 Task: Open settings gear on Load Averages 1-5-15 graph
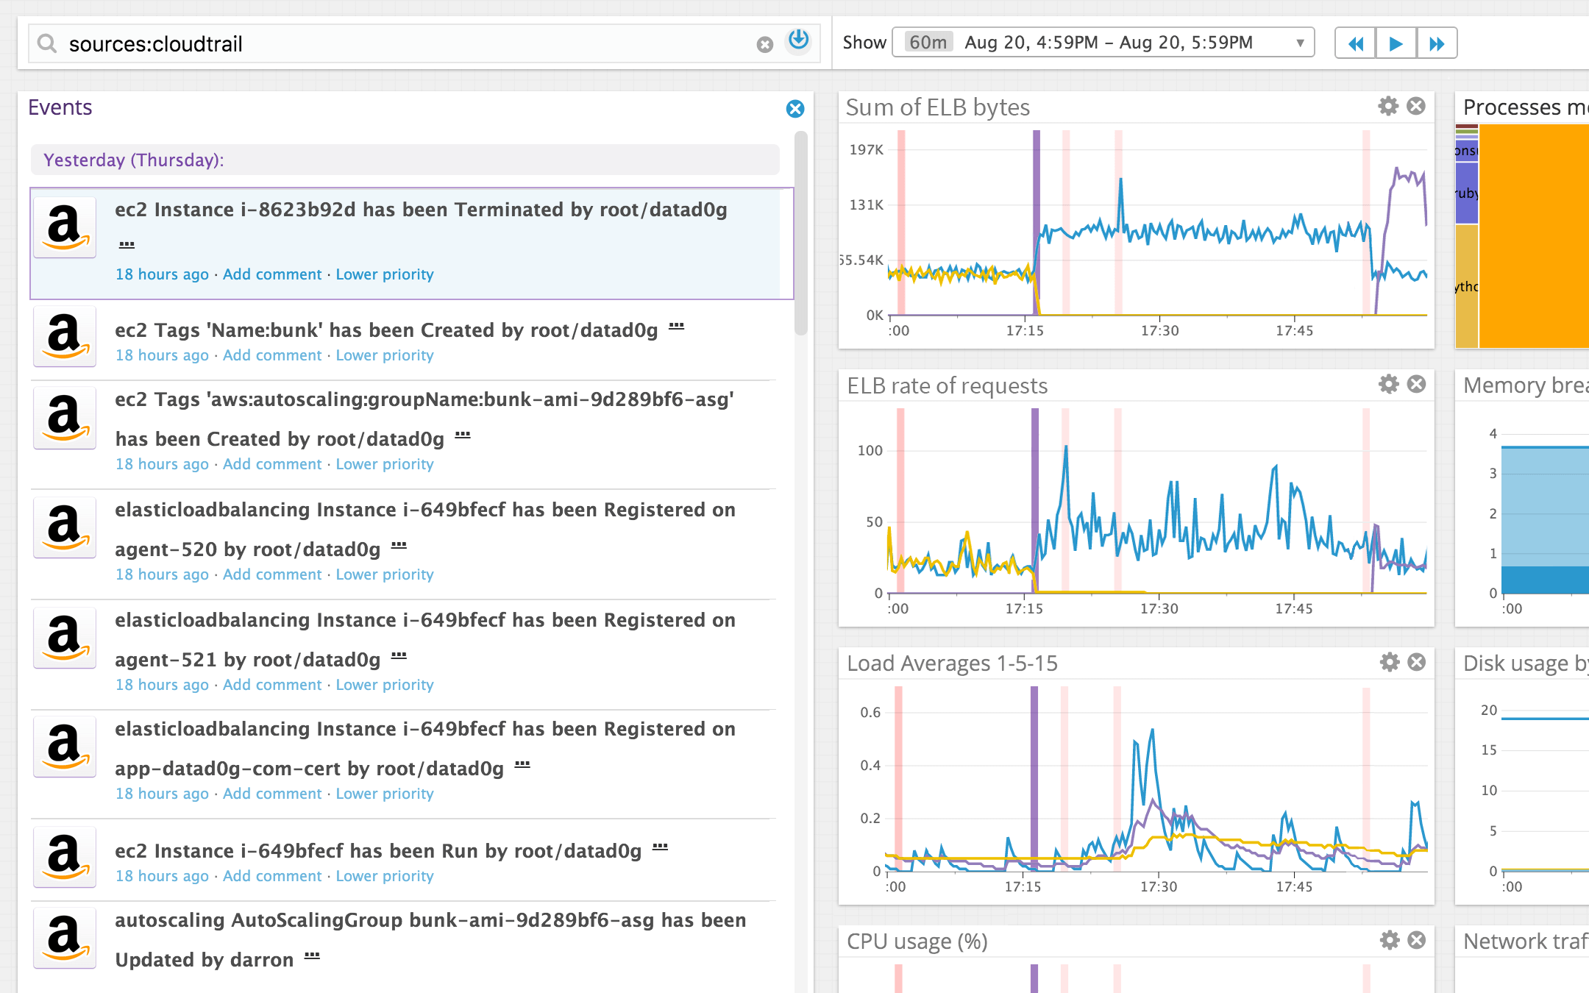pyautogui.click(x=1388, y=662)
